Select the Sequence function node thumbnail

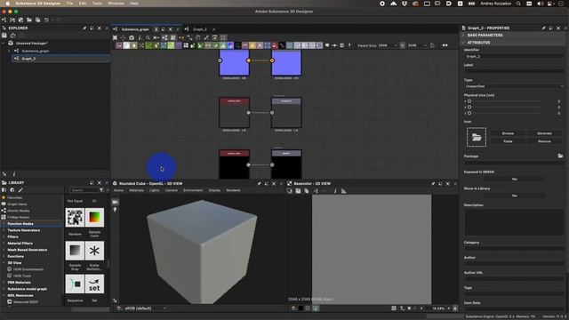(75, 284)
